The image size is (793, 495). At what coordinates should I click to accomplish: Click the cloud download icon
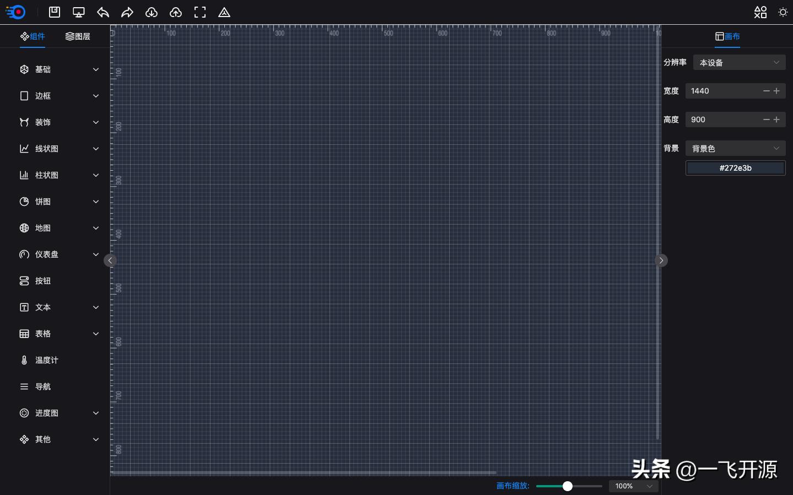(152, 12)
